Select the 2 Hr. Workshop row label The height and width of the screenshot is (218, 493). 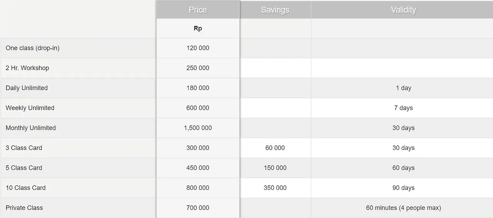coord(27,68)
